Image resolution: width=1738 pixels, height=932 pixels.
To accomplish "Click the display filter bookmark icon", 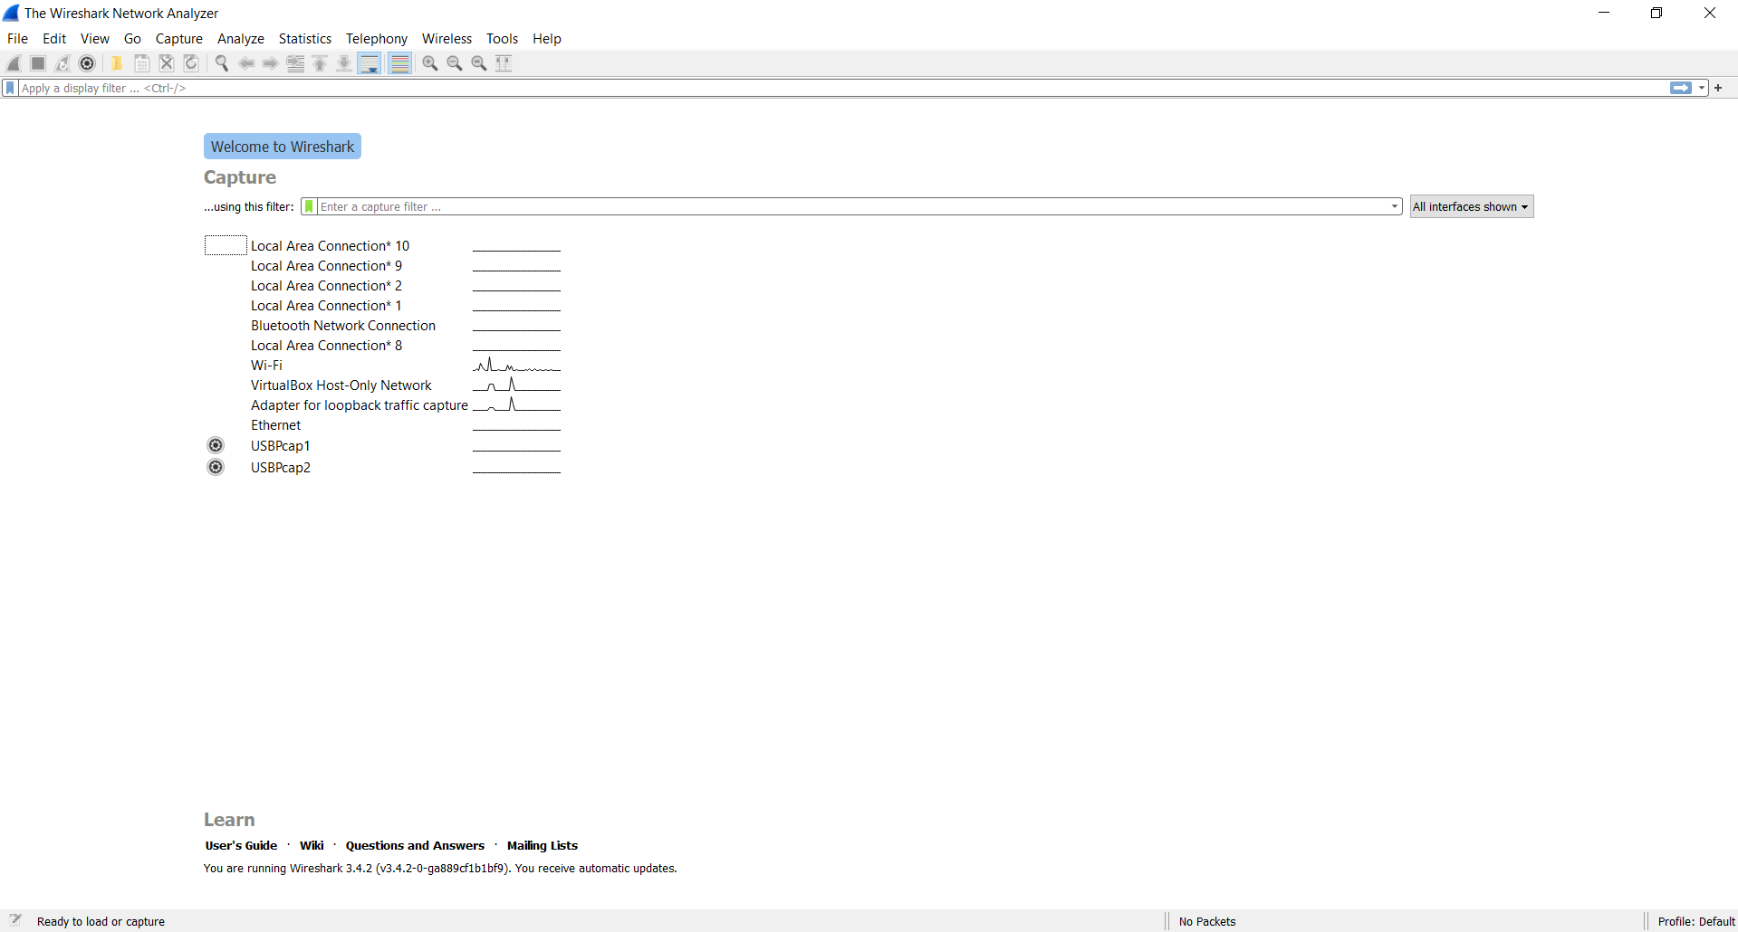I will coord(10,88).
